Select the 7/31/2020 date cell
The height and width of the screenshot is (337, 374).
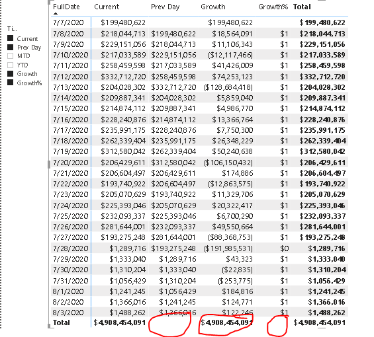pyautogui.click(x=71, y=281)
